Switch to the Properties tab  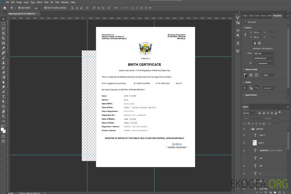pos(277,16)
